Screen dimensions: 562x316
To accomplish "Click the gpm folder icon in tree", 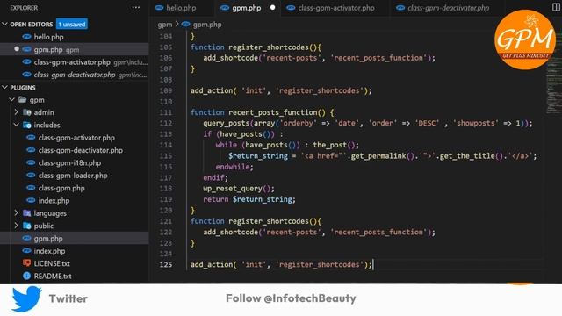I will coord(23,99).
